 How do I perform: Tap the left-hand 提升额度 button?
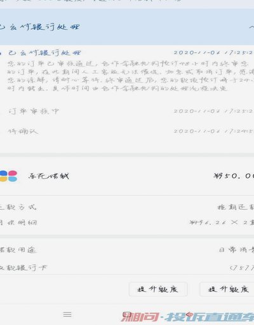point(158,289)
